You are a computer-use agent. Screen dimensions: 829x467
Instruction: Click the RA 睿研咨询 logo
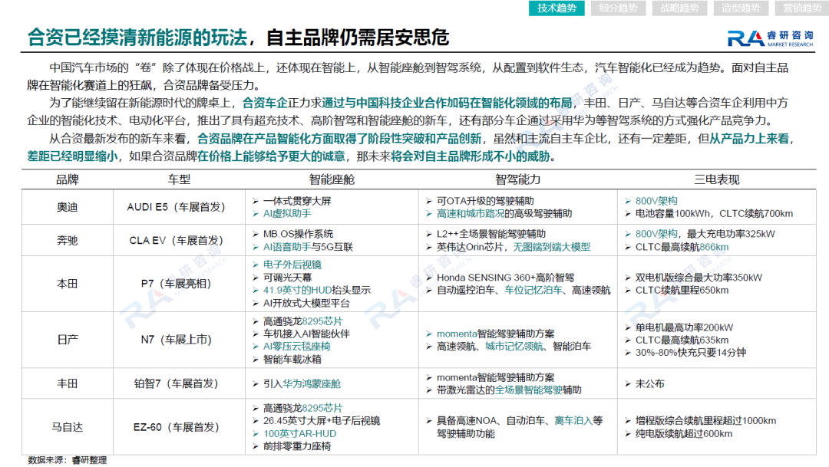(770, 38)
